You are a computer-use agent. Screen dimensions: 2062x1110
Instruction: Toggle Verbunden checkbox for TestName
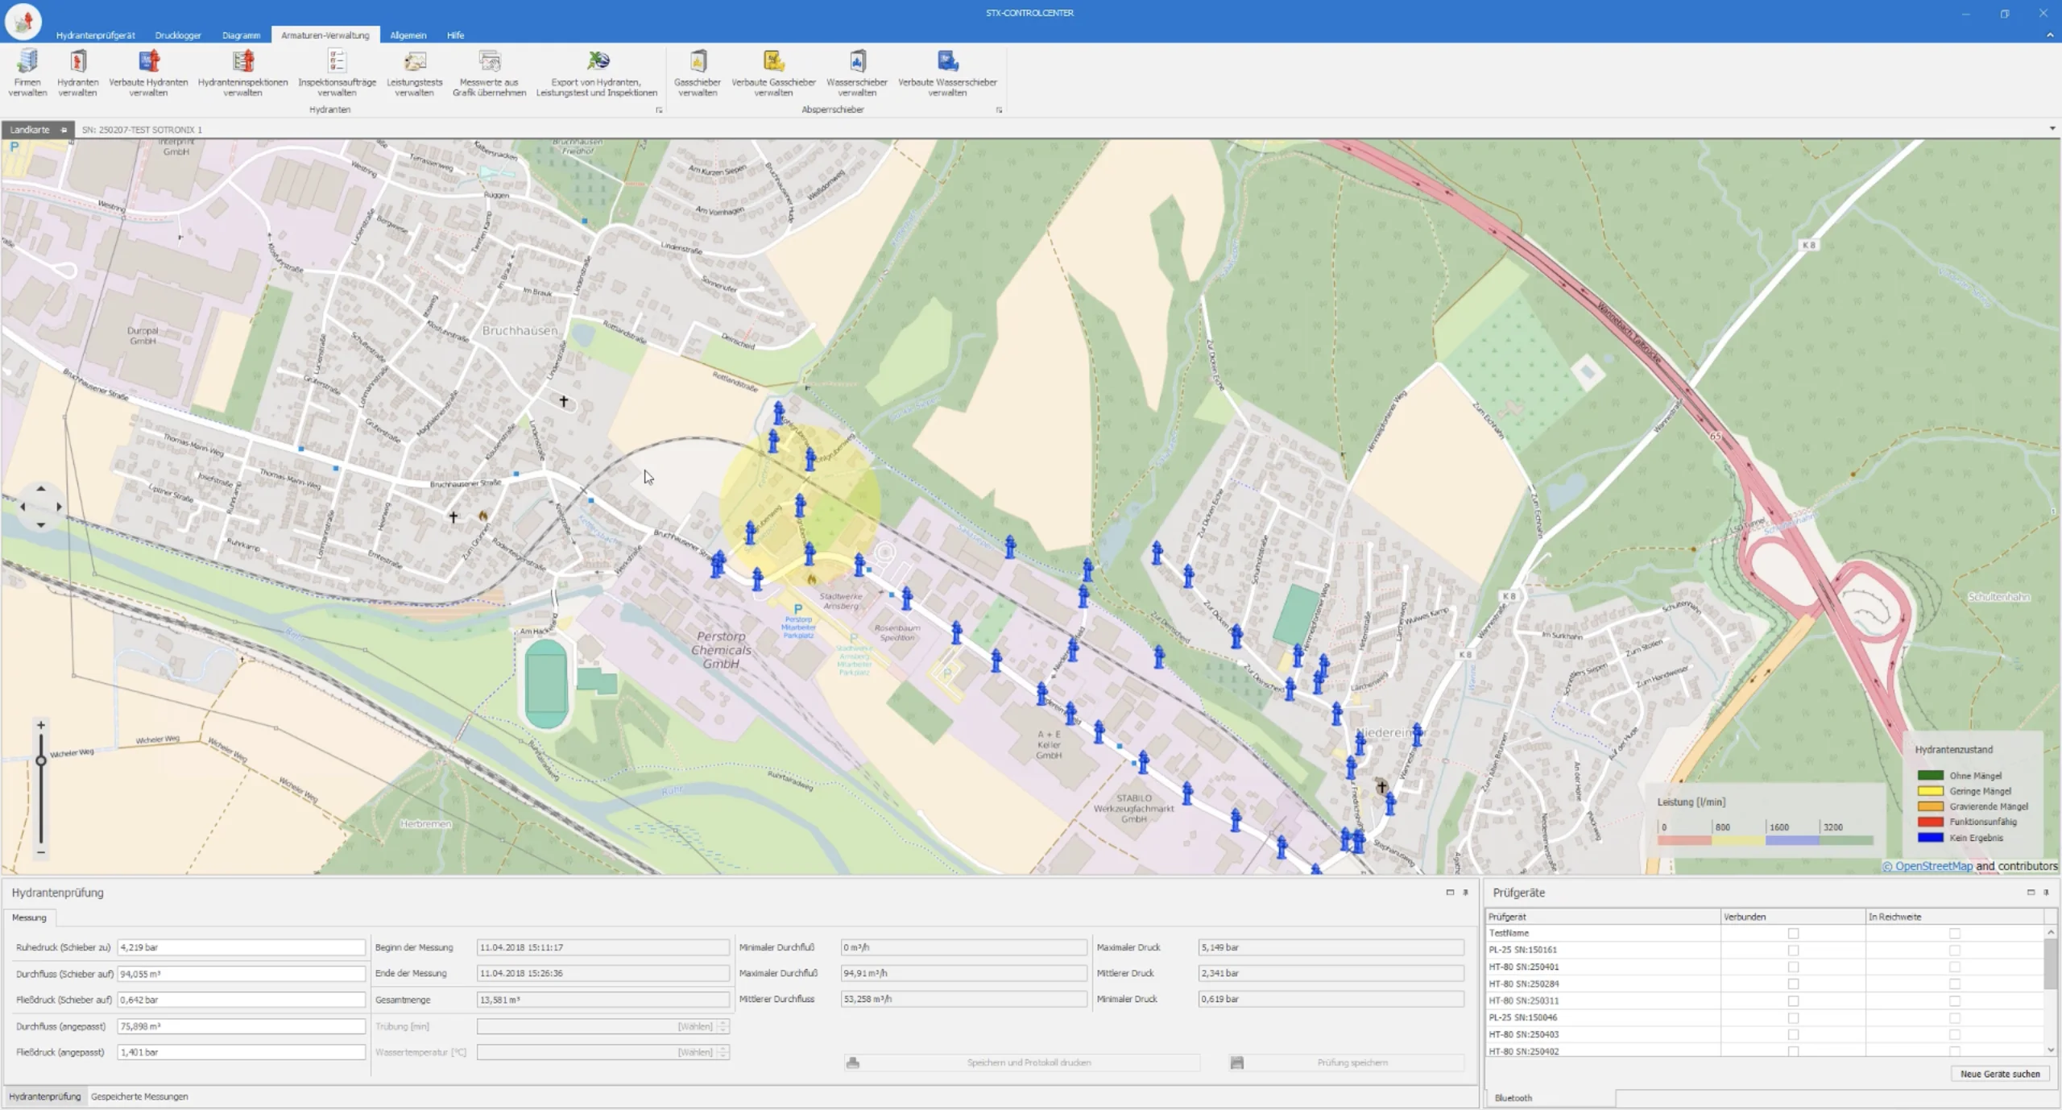click(x=1793, y=933)
